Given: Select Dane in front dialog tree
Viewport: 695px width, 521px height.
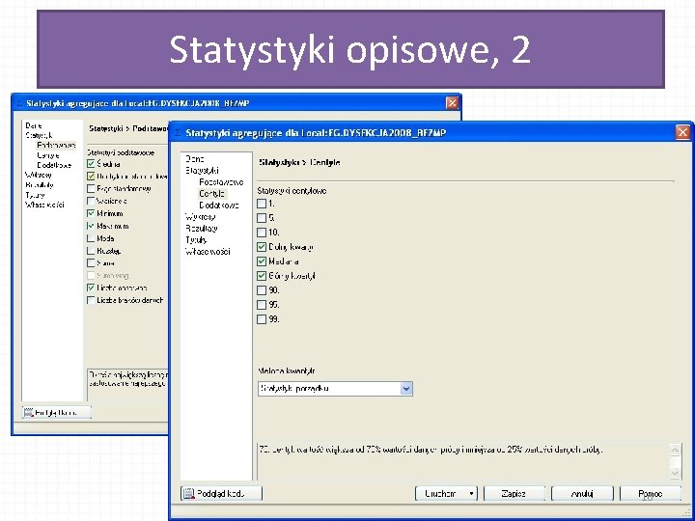Looking at the screenshot, I should coord(195,158).
